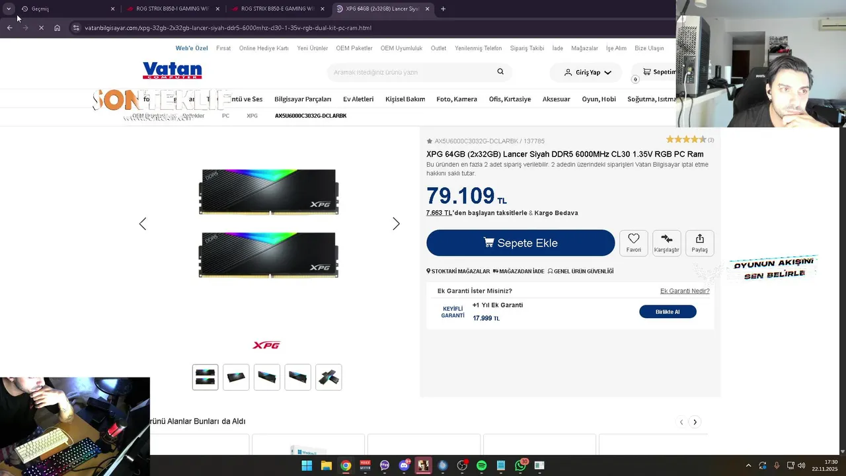This screenshot has height=476, width=846.
Task: Click the XPG breadcrumb link
Action: (252, 116)
